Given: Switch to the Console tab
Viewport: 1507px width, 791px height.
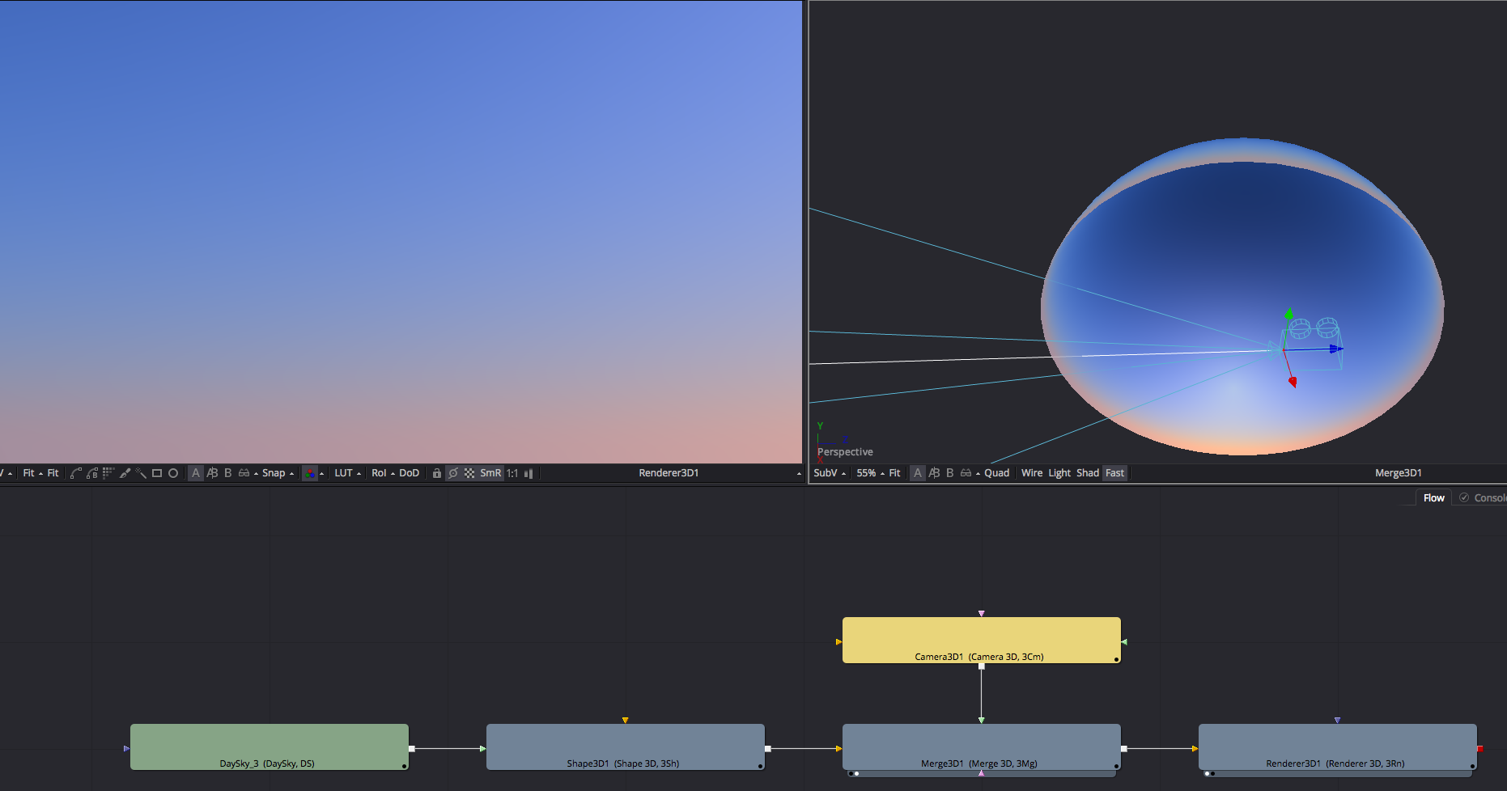Looking at the screenshot, I should pos(1484,498).
